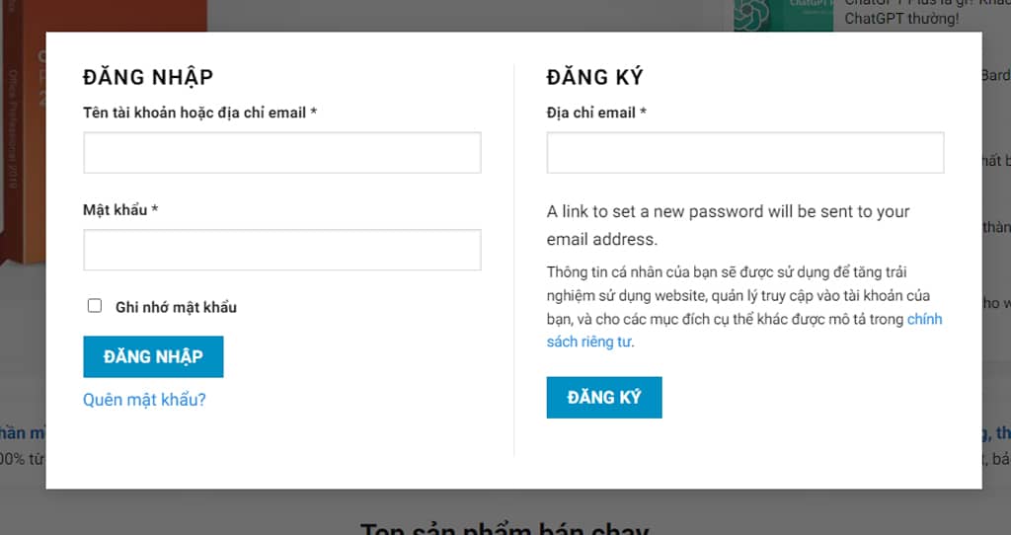
Task: Click the green ChatGPT logo thumbnail
Action: 783,16
